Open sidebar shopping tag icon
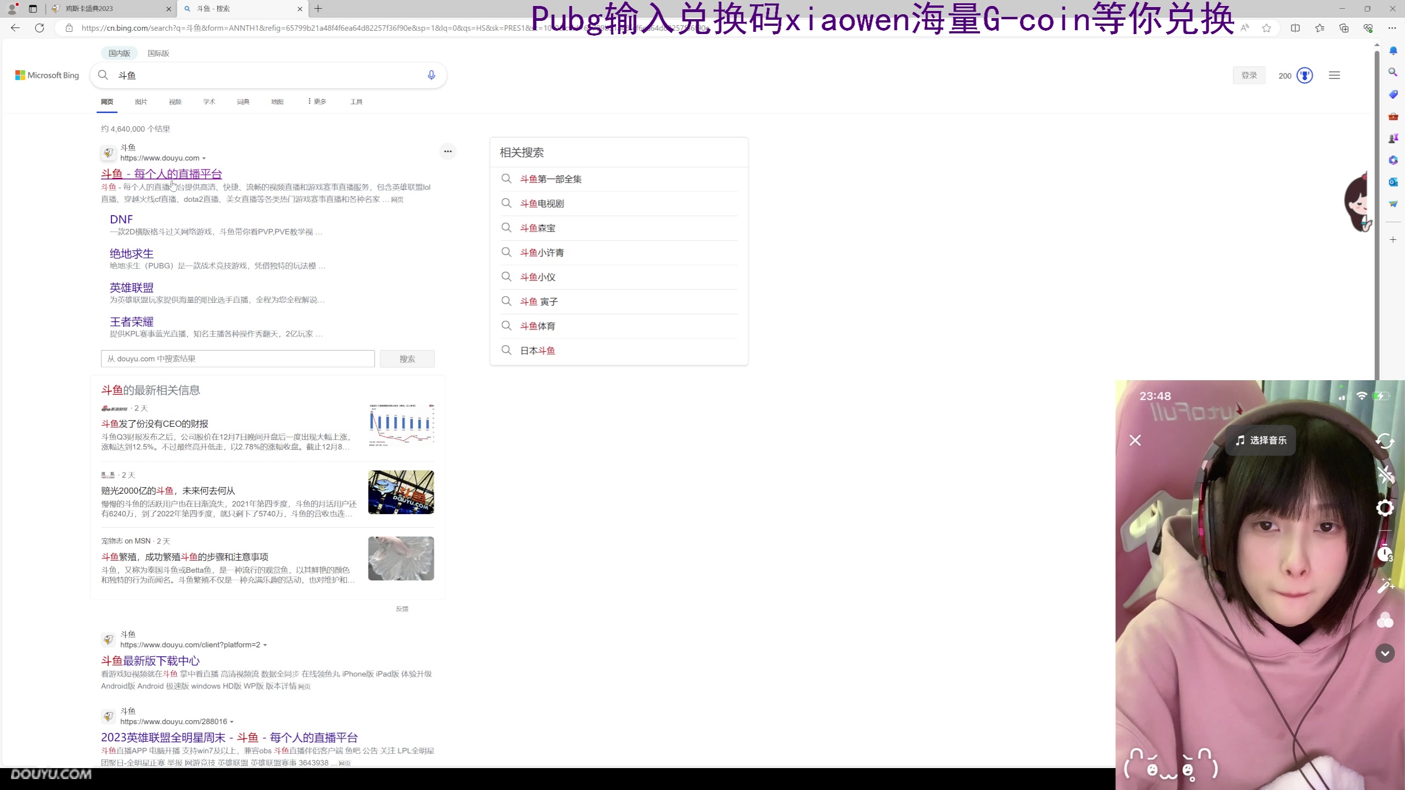 pos(1393,94)
